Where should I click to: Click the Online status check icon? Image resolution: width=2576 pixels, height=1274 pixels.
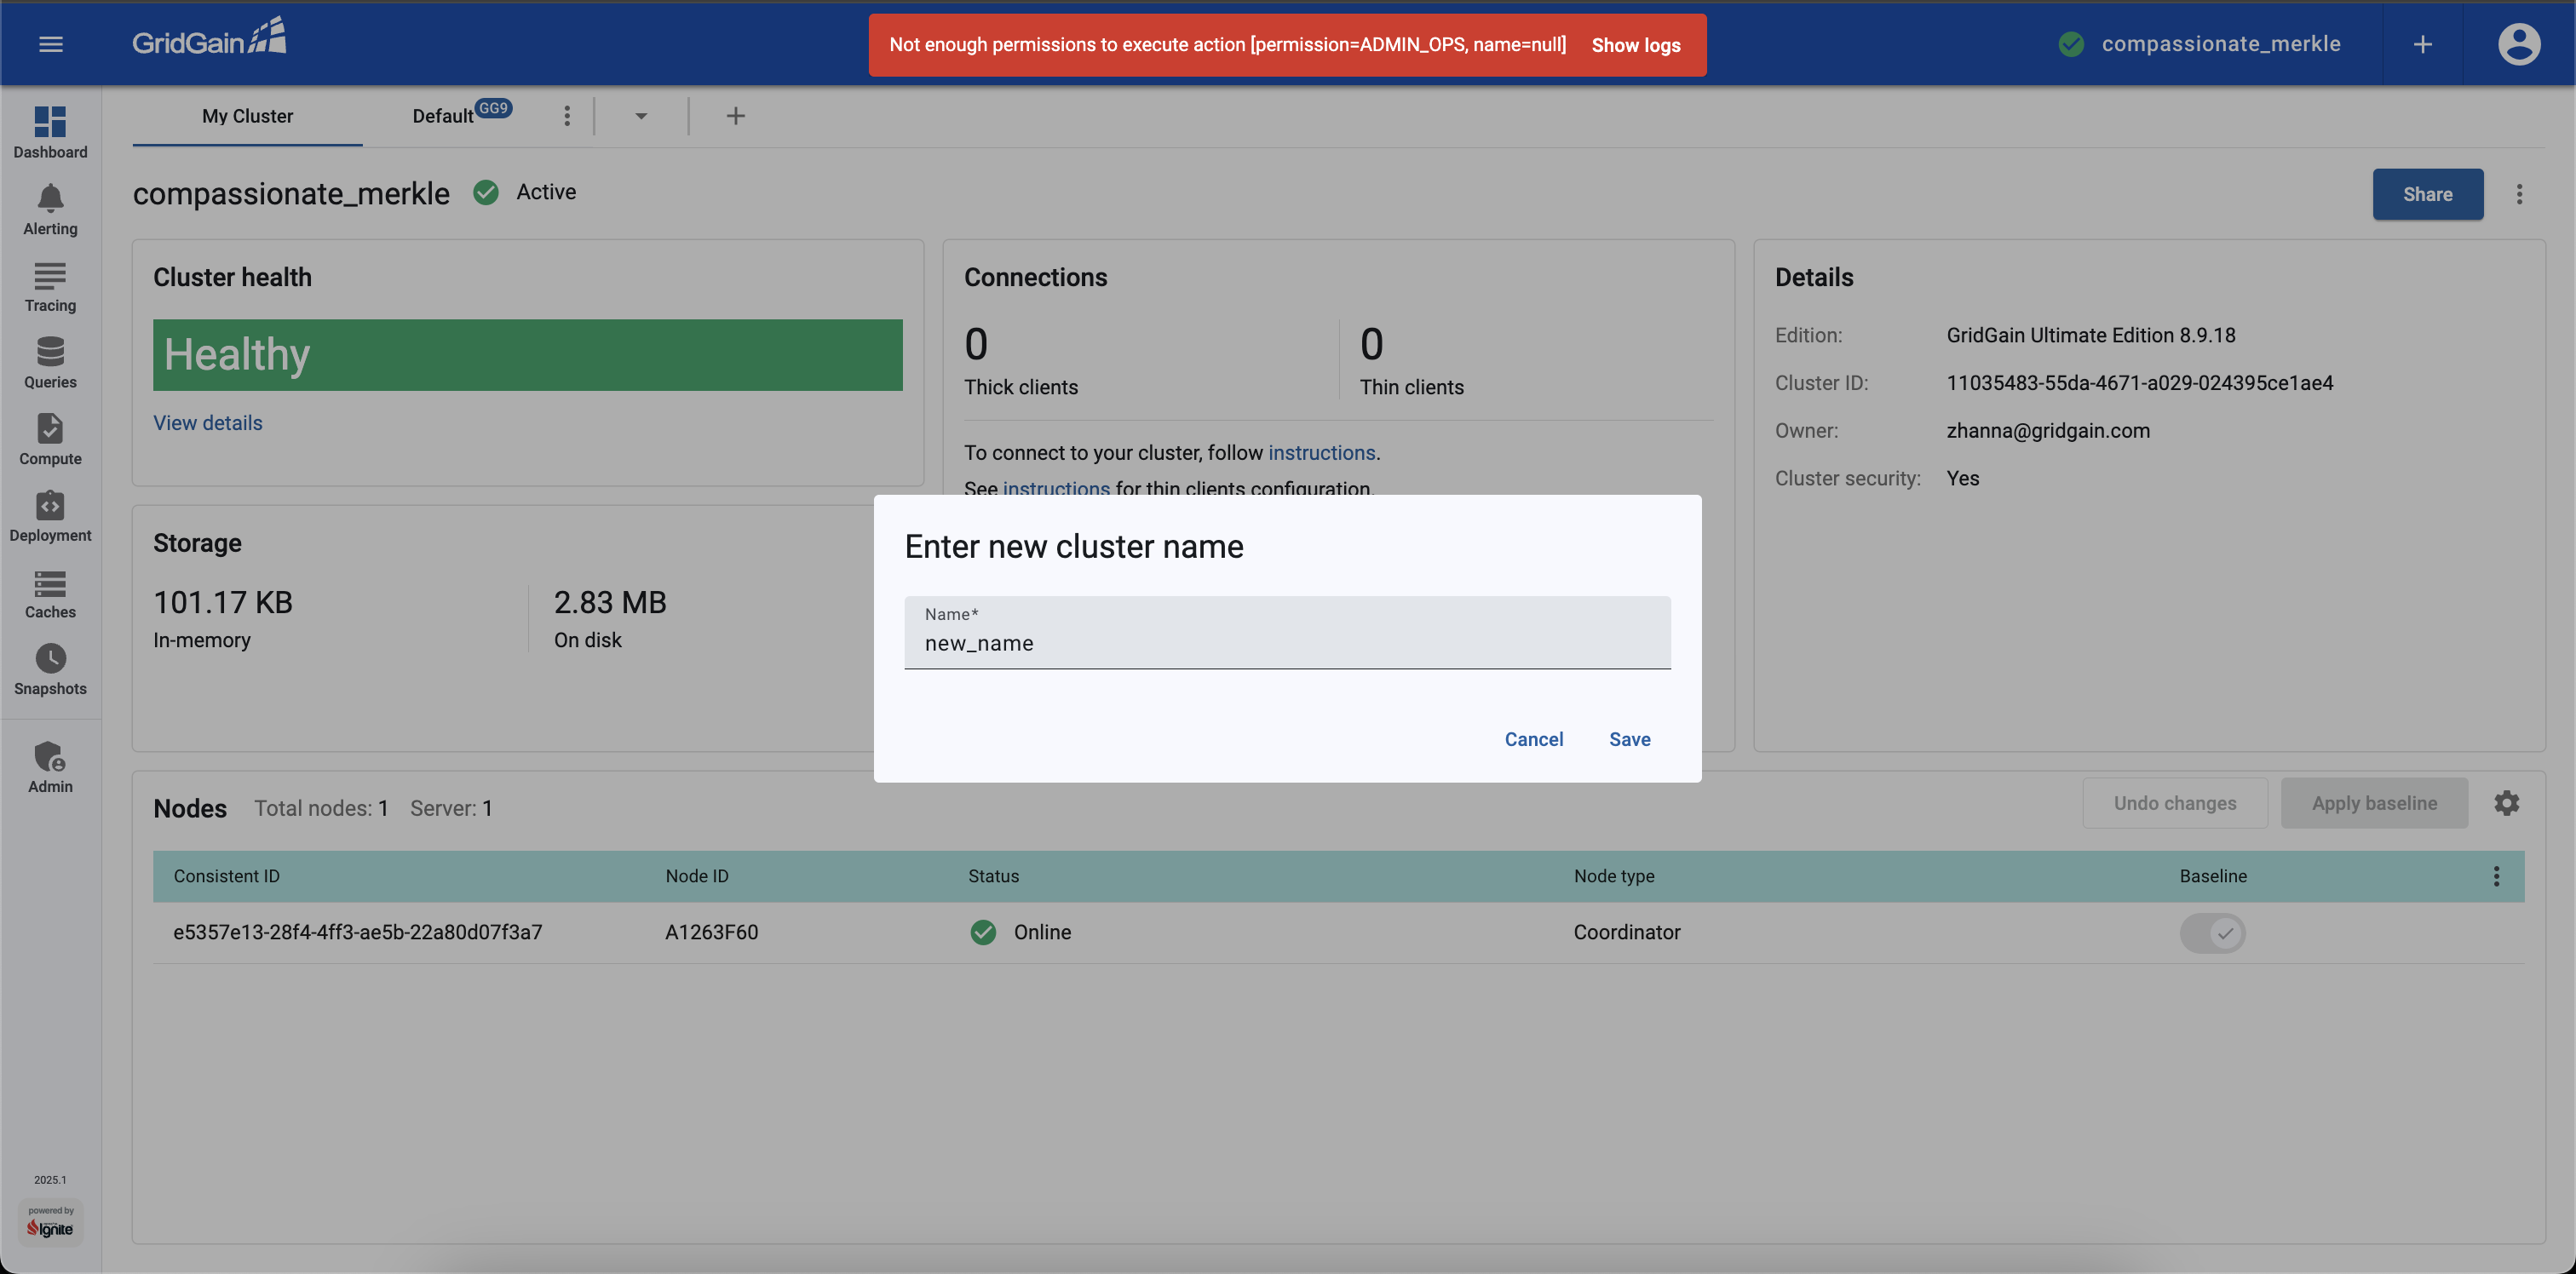point(983,932)
